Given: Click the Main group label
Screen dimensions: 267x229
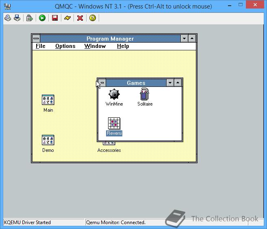Looking at the screenshot, I should [x=48, y=110].
